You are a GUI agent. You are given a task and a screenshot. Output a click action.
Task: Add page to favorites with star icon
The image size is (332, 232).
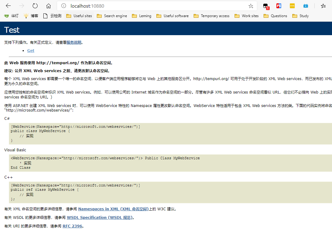pos(251,6)
